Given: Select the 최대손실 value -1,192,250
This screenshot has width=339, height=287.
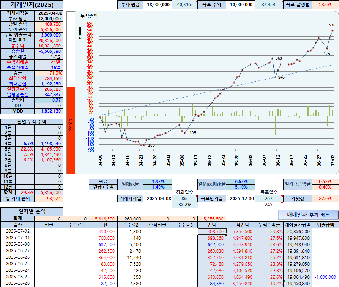Looking at the screenshot, I should (49, 84).
